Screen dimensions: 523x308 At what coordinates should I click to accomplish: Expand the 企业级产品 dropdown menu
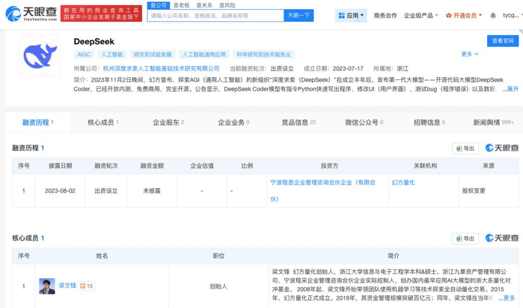[x=421, y=16]
